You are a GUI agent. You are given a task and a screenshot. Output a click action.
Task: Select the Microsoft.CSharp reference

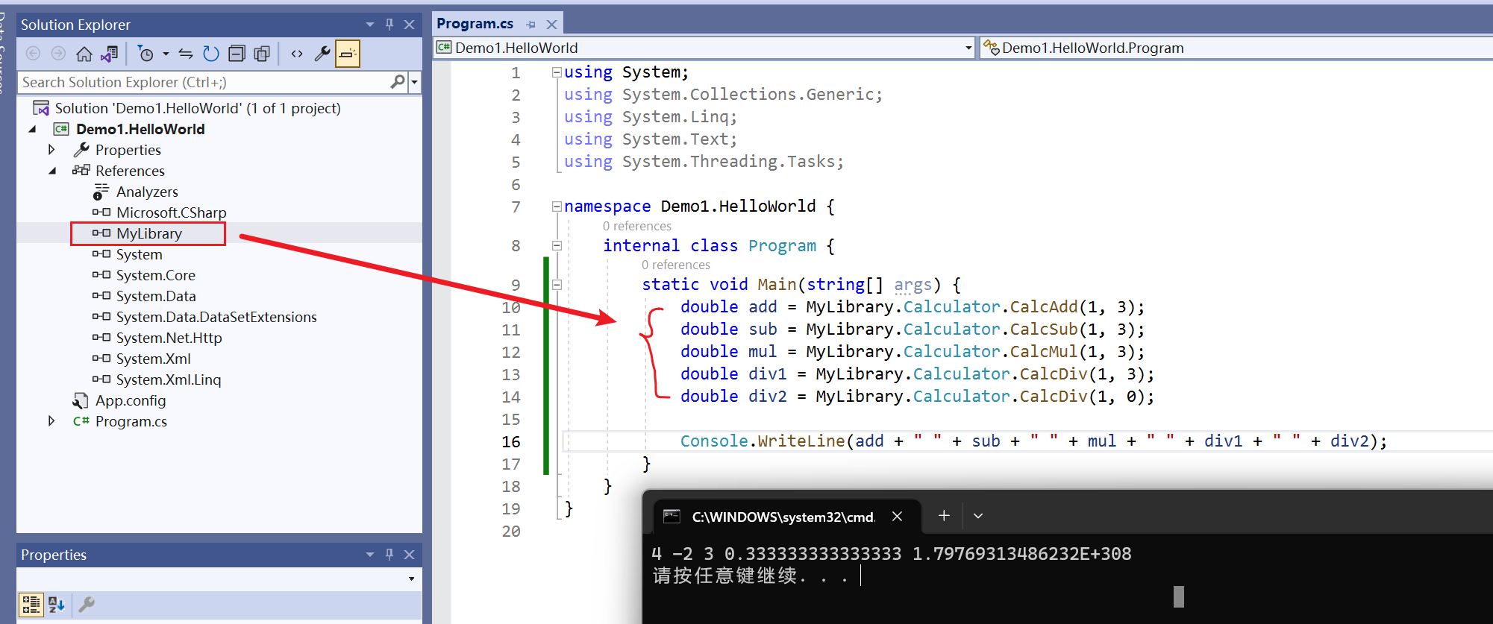point(171,212)
